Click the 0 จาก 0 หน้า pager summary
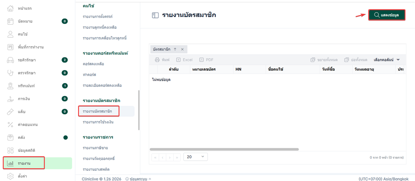Screen dimensions: 415x181 [387, 158]
